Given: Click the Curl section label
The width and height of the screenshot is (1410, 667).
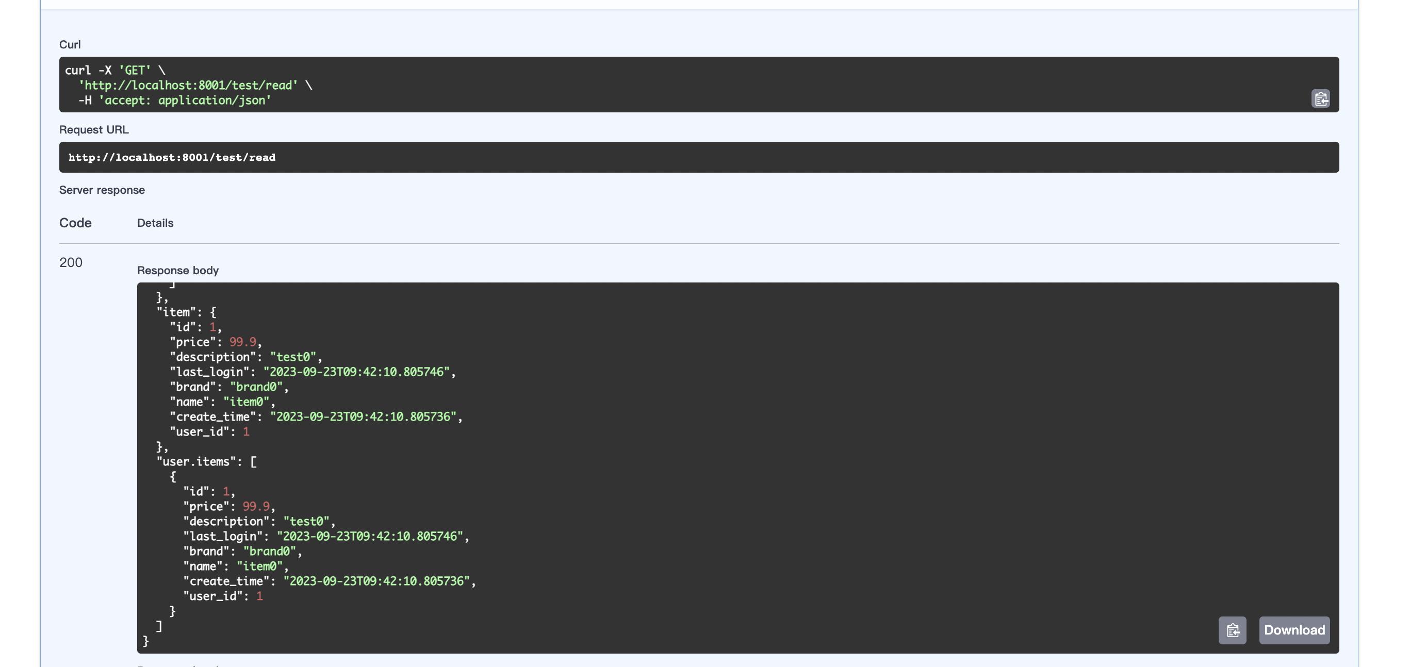Looking at the screenshot, I should click(x=70, y=44).
